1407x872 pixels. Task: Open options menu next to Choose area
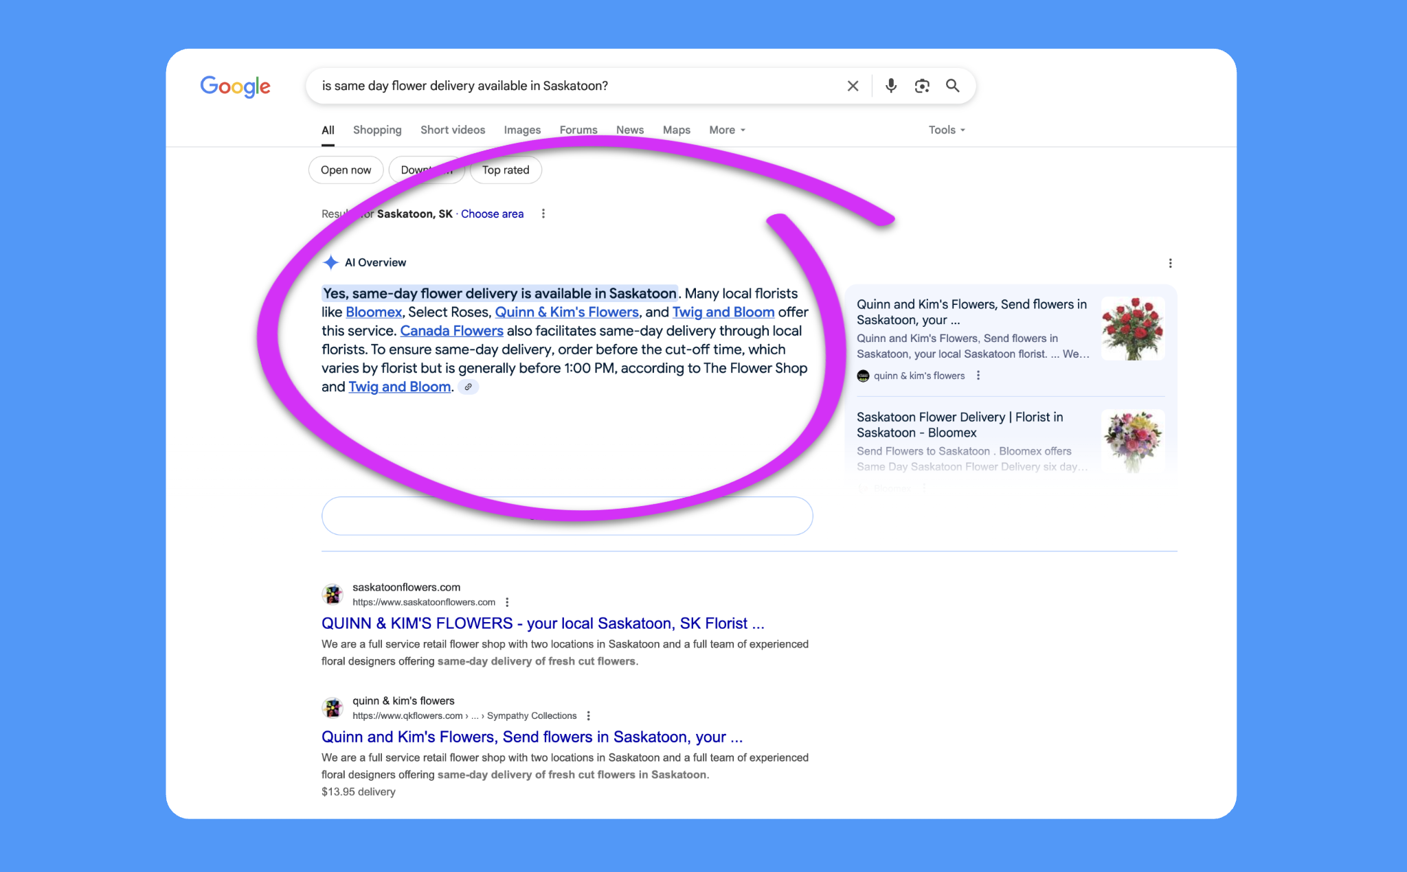pyautogui.click(x=543, y=214)
